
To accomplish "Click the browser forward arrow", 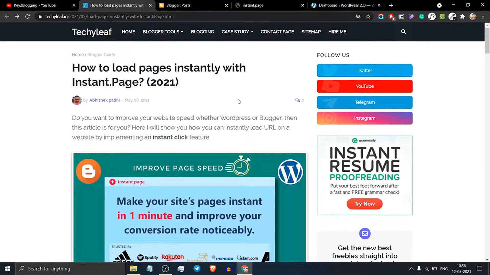I will pos(17,17).
